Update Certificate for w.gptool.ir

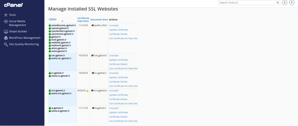[x=118, y=113]
